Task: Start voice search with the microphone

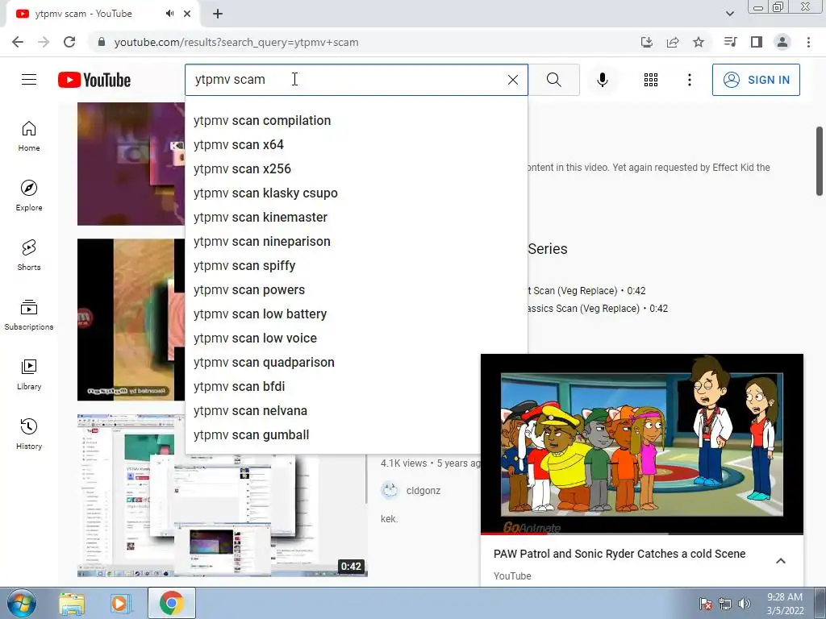Action: click(x=602, y=80)
